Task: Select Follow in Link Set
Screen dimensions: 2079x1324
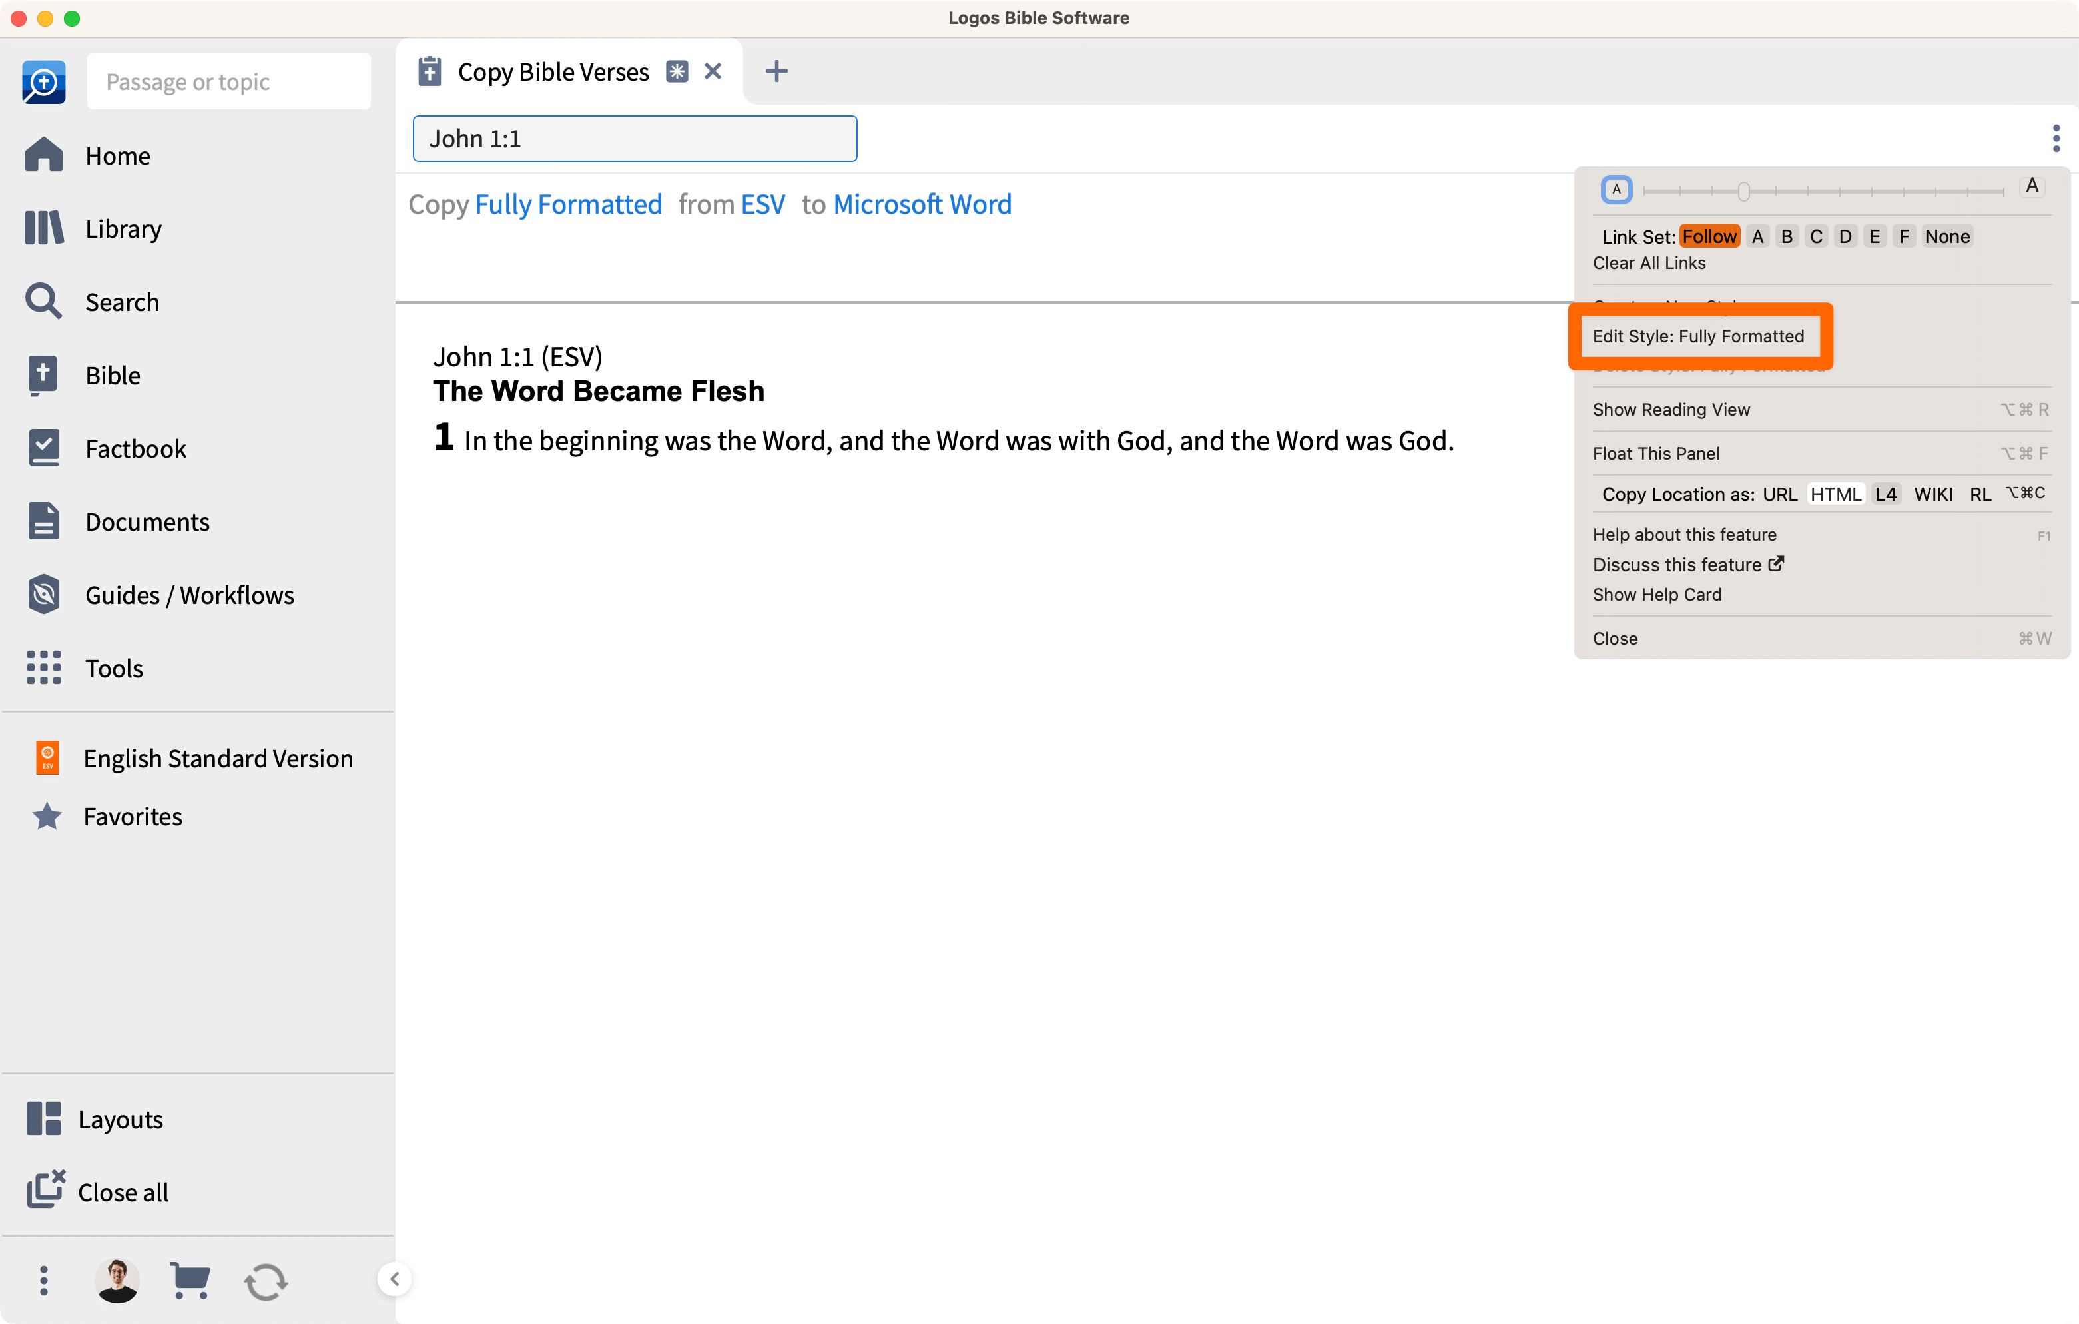Action: (1709, 236)
